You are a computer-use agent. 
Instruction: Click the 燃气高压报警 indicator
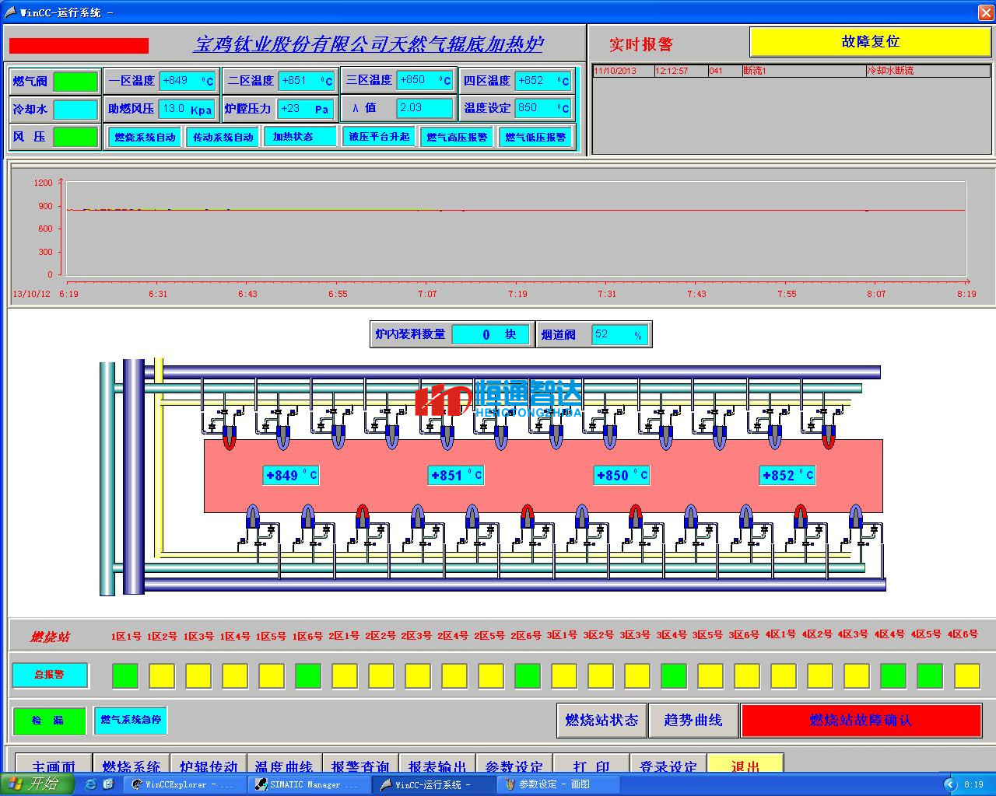point(457,138)
